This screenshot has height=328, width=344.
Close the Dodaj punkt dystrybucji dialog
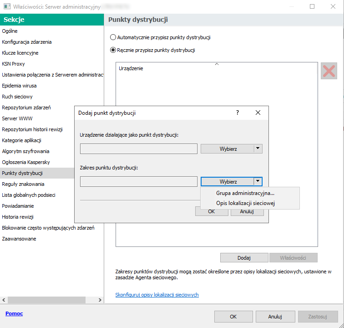coord(258,113)
